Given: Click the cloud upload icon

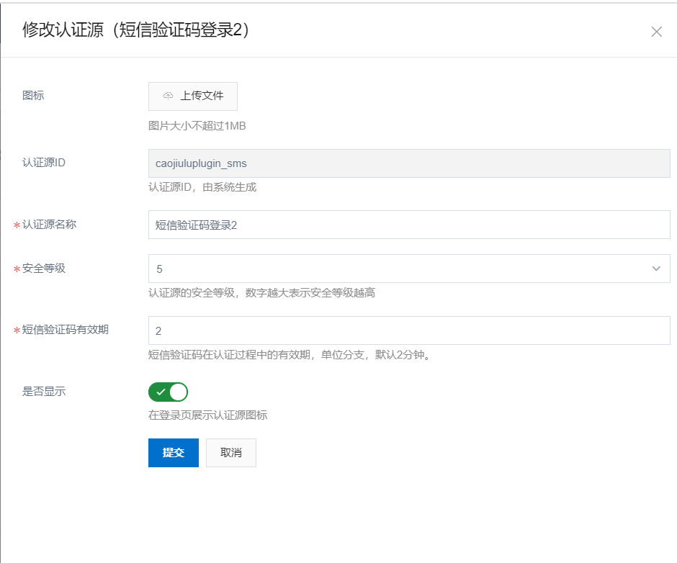Looking at the screenshot, I should pos(168,96).
